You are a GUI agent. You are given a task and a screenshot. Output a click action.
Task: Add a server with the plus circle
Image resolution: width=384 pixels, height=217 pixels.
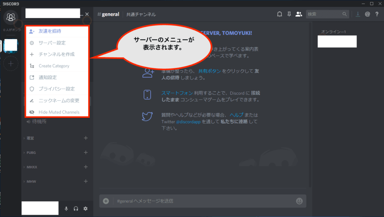click(x=11, y=64)
